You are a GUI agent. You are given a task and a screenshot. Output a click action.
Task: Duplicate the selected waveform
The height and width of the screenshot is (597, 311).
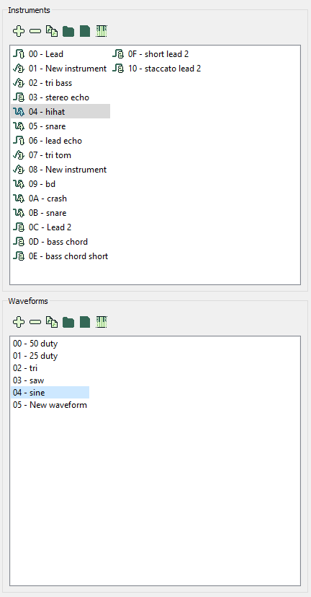click(x=52, y=322)
